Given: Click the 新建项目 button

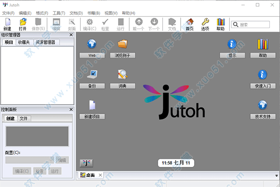Looking at the screenshot, I should coord(92,117).
